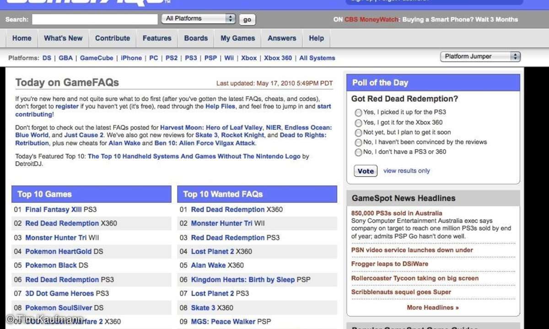Click the 'go' search button
This screenshot has width=549, height=329.
click(x=247, y=20)
